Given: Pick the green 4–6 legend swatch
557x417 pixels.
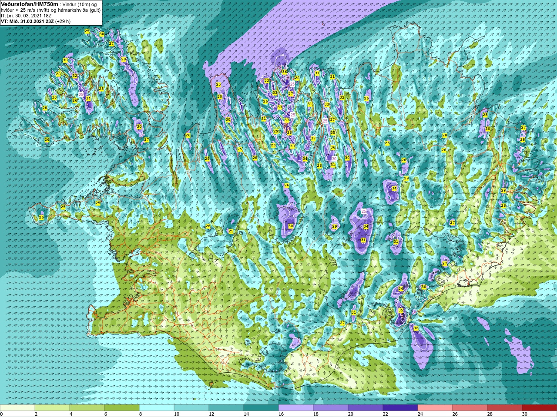Looking at the screenshot, I should click(87, 408).
